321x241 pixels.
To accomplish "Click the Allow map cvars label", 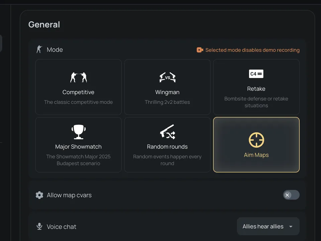I will click(x=69, y=195).
